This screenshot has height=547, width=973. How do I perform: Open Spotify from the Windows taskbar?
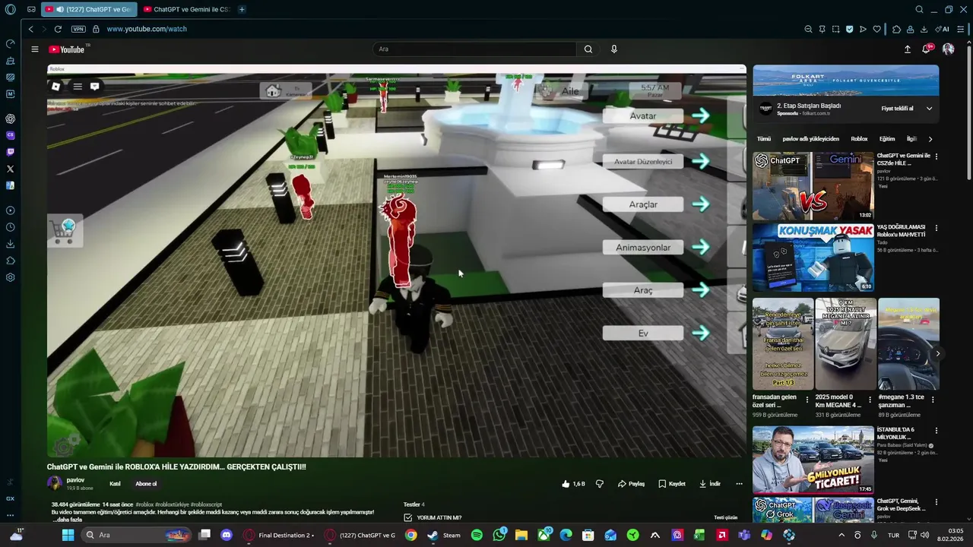click(x=477, y=535)
